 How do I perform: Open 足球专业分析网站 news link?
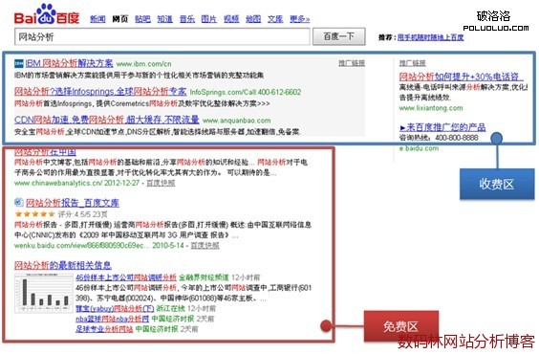coord(104,329)
